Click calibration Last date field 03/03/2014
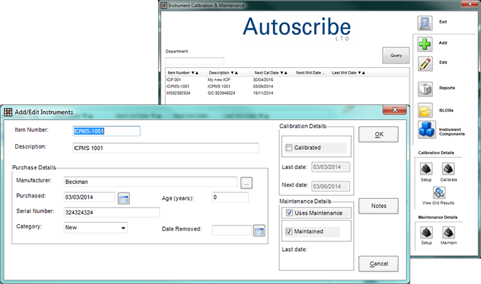The width and height of the screenshot is (481, 284). (x=331, y=167)
